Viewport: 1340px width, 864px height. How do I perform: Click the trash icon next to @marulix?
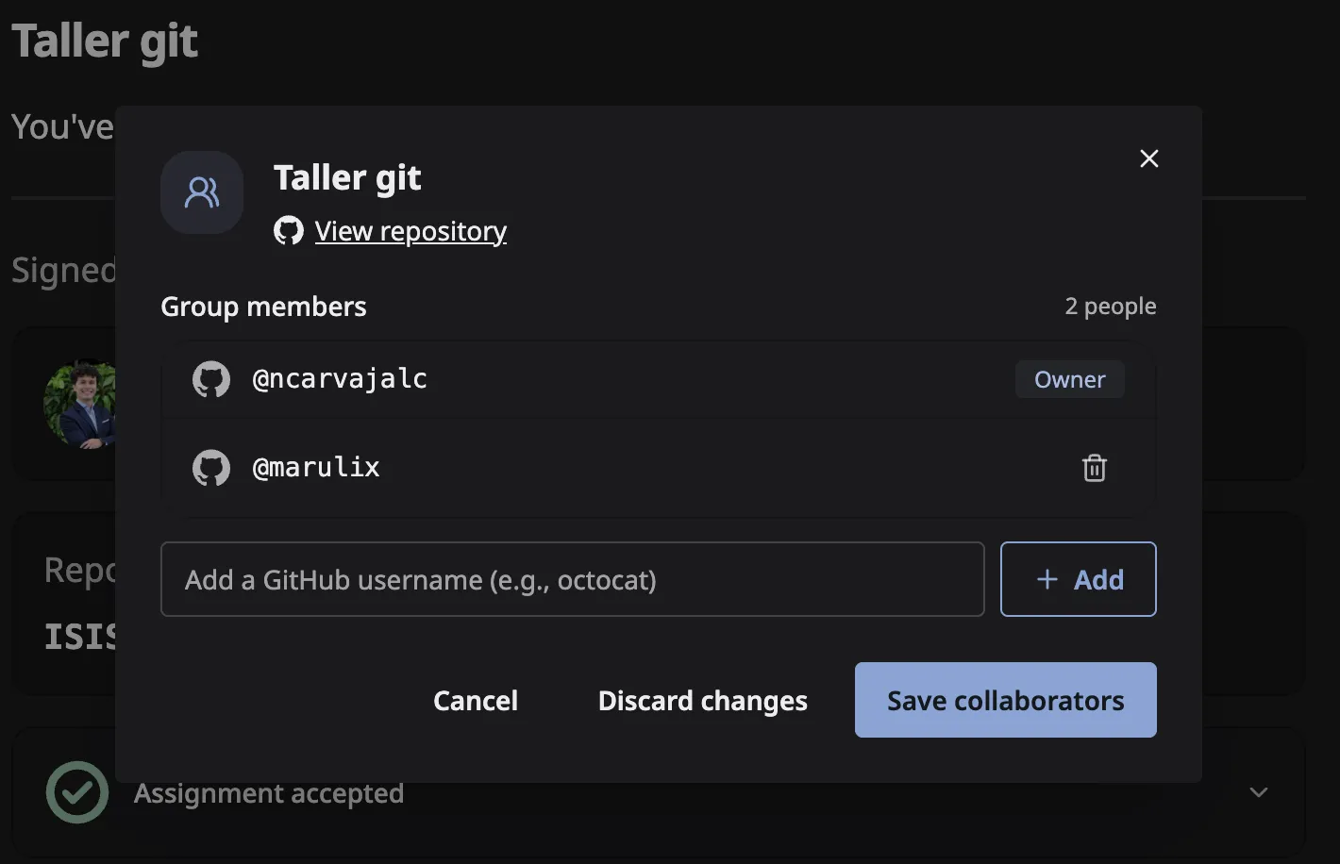click(x=1094, y=468)
